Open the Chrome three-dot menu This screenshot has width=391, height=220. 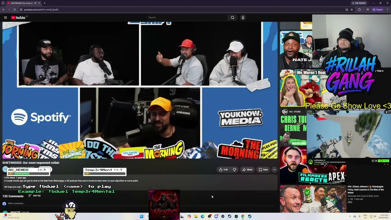(388, 9)
